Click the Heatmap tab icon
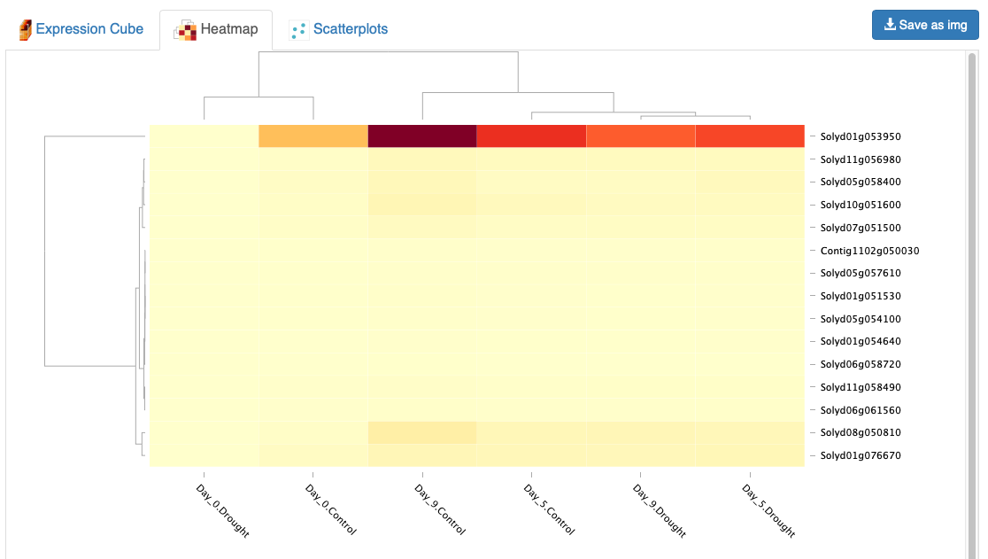This screenshot has height=559, width=988. point(185,29)
